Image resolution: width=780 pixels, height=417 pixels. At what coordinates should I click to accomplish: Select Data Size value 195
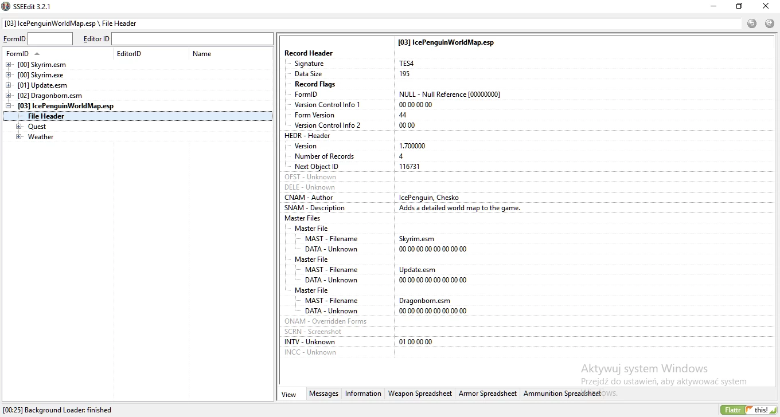point(404,74)
